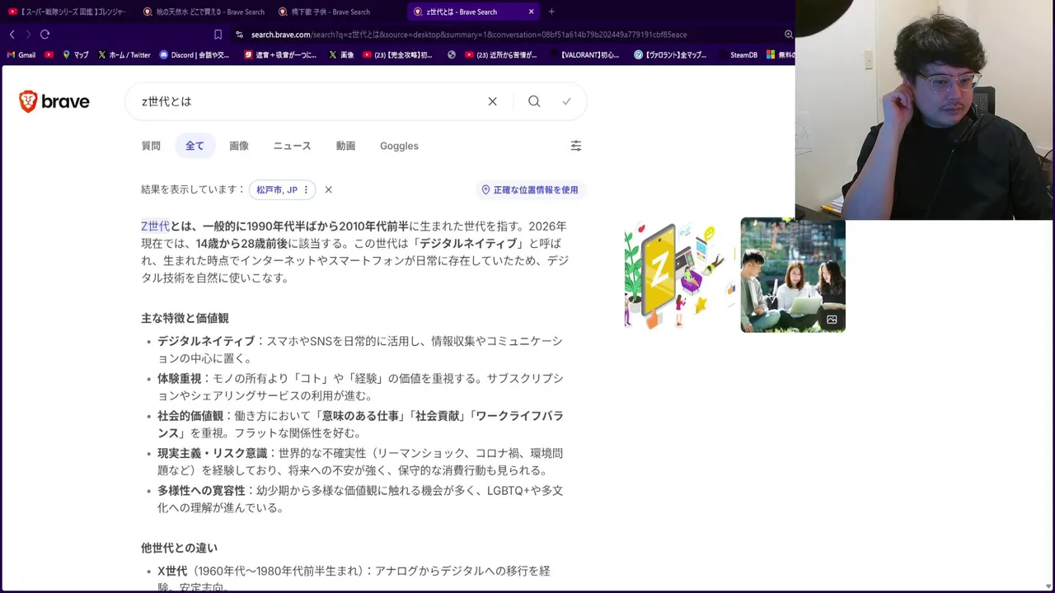Image resolution: width=1055 pixels, height=593 pixels.
Task: Click the browser forward arrow
Action: tap(28, 35)
